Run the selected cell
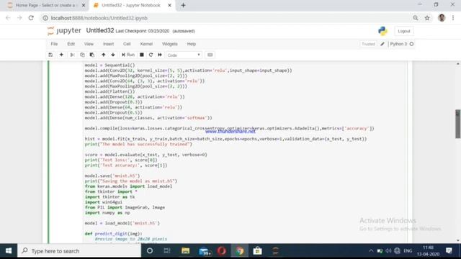 click(x=128, y=55)
